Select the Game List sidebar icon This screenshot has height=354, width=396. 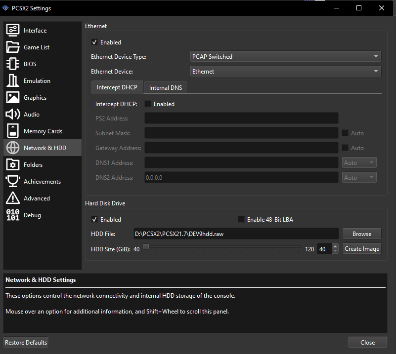(37, 47)
